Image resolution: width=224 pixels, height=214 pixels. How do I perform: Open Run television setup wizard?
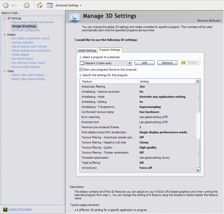click(x=28, y=63)
